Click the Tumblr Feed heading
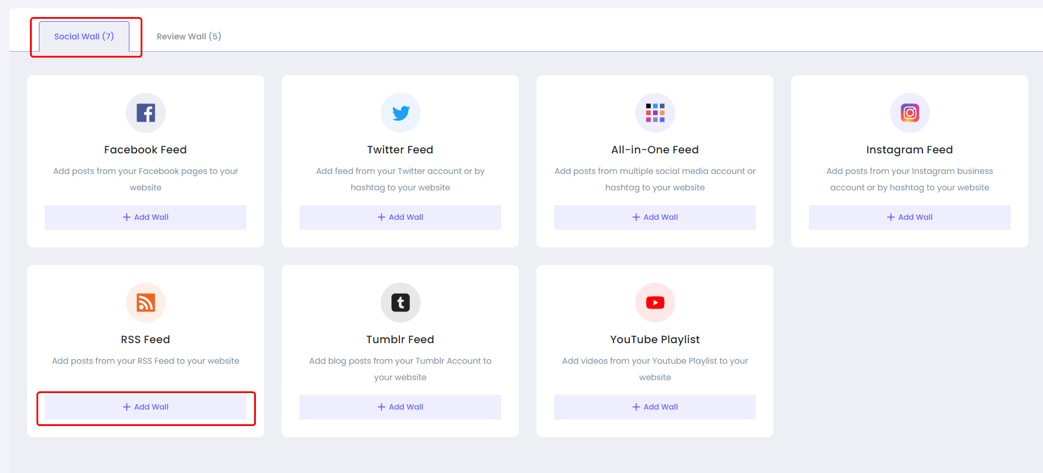Screen dimensions: 1043x473 pyautogui.click(x=401, y=340)
